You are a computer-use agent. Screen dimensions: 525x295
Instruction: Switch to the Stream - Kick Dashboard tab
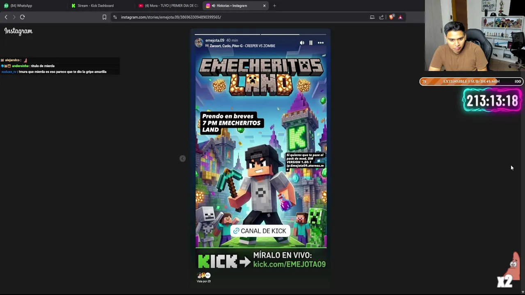coord(100,6)
